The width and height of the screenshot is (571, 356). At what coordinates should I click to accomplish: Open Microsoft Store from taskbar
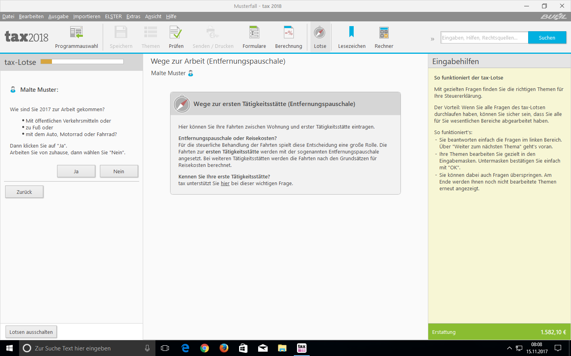pyautogui.click(x=243, y=348)
